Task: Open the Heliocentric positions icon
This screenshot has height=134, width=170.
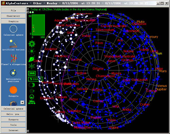Action: click(13, 73)
